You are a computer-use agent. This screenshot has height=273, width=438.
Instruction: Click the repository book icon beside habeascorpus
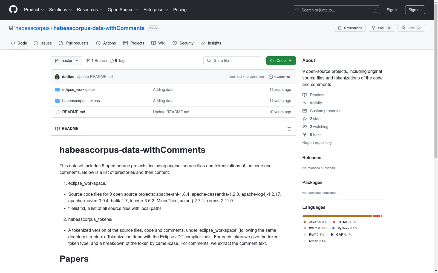[x=11, y=28]
